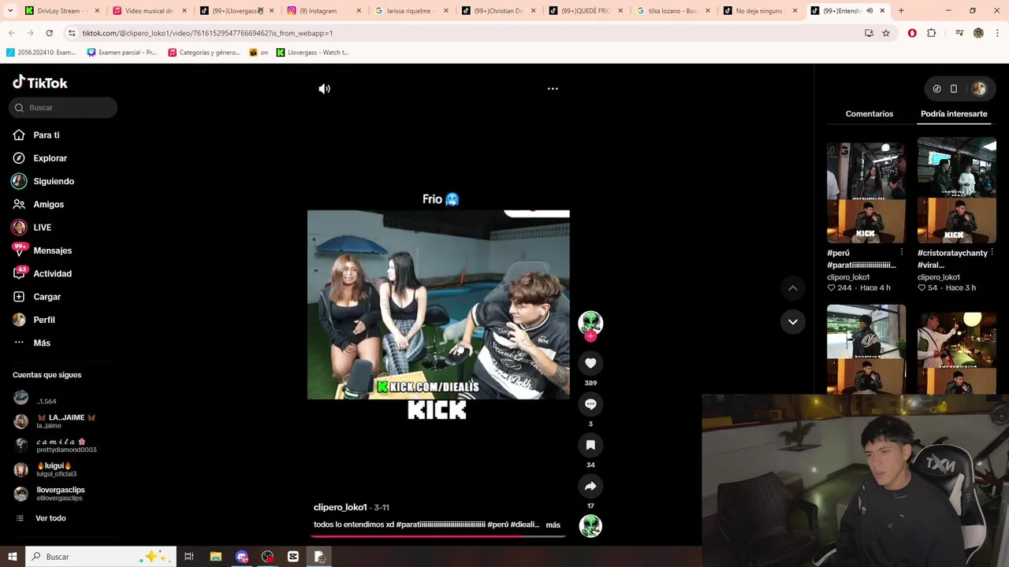The image size is (1009, 567).
Task: Mute the video with speaker icon
Action: 324,89
